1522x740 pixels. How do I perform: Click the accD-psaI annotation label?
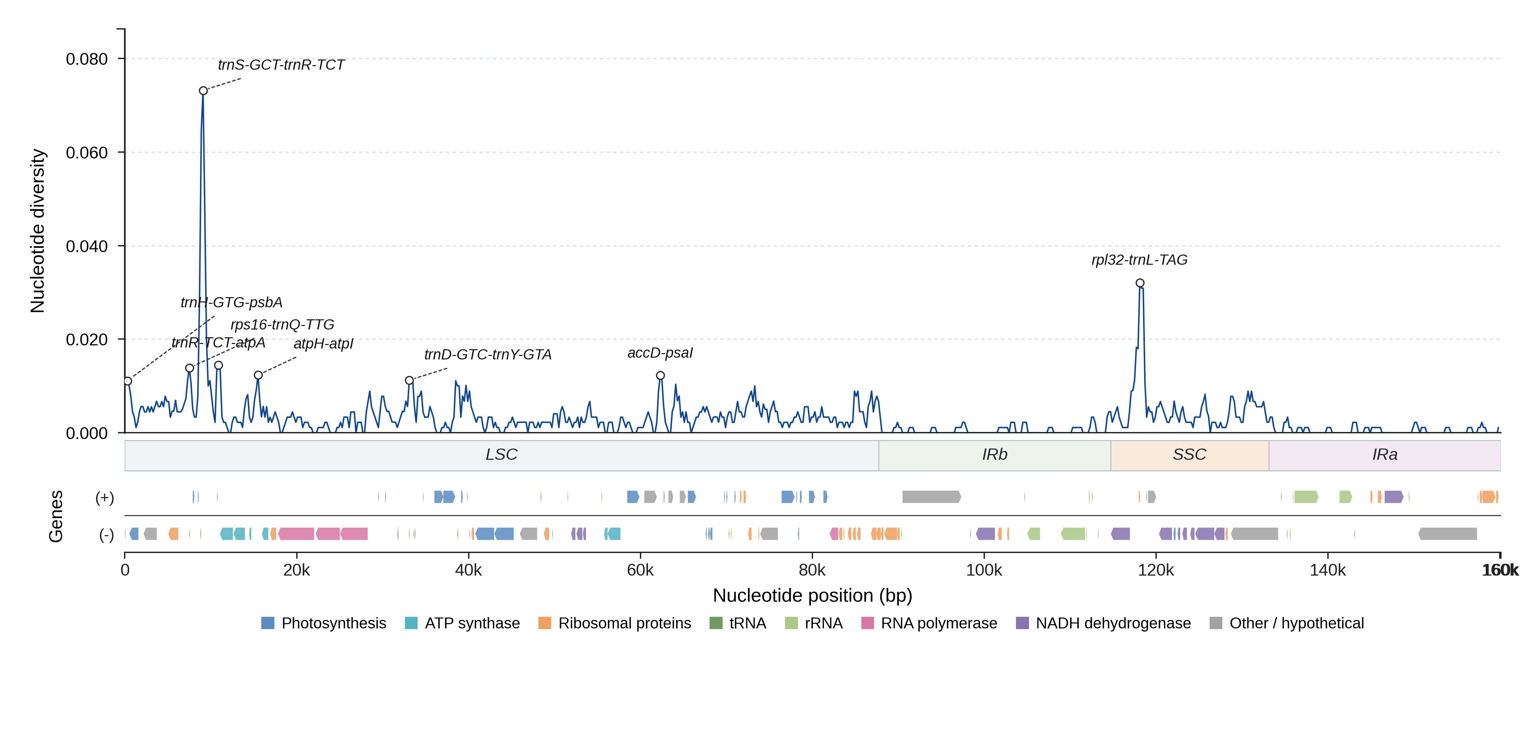pos(660,353)
